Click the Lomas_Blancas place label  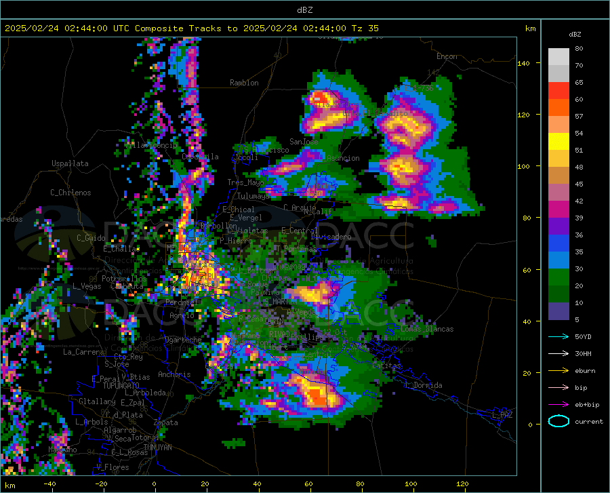[x=427, y=329]
